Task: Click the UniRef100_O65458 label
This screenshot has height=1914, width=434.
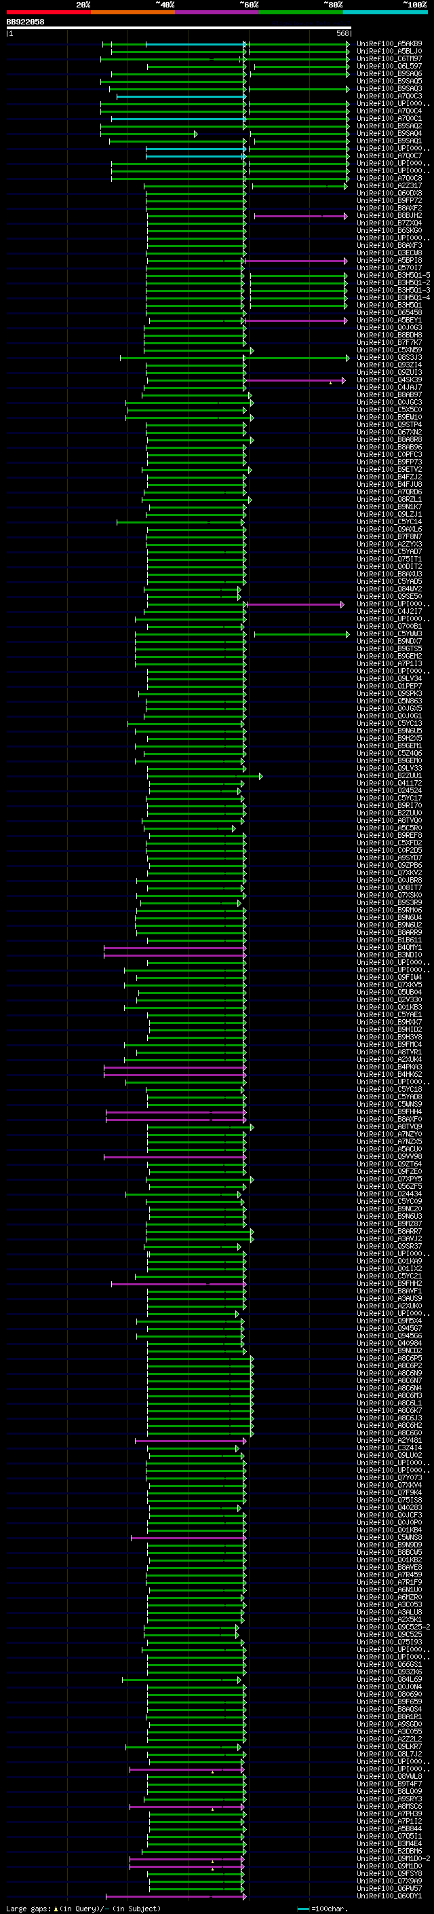Action: click(389, 313)
